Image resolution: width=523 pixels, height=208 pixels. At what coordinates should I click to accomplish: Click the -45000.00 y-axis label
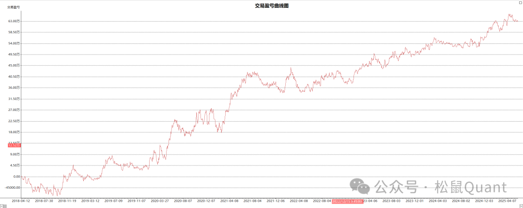click(12, 188)
